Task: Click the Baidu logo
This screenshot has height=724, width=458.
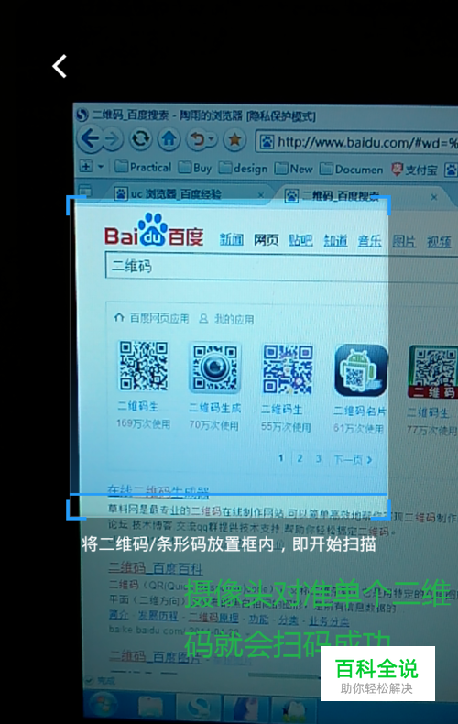Action: coord(154,230)
